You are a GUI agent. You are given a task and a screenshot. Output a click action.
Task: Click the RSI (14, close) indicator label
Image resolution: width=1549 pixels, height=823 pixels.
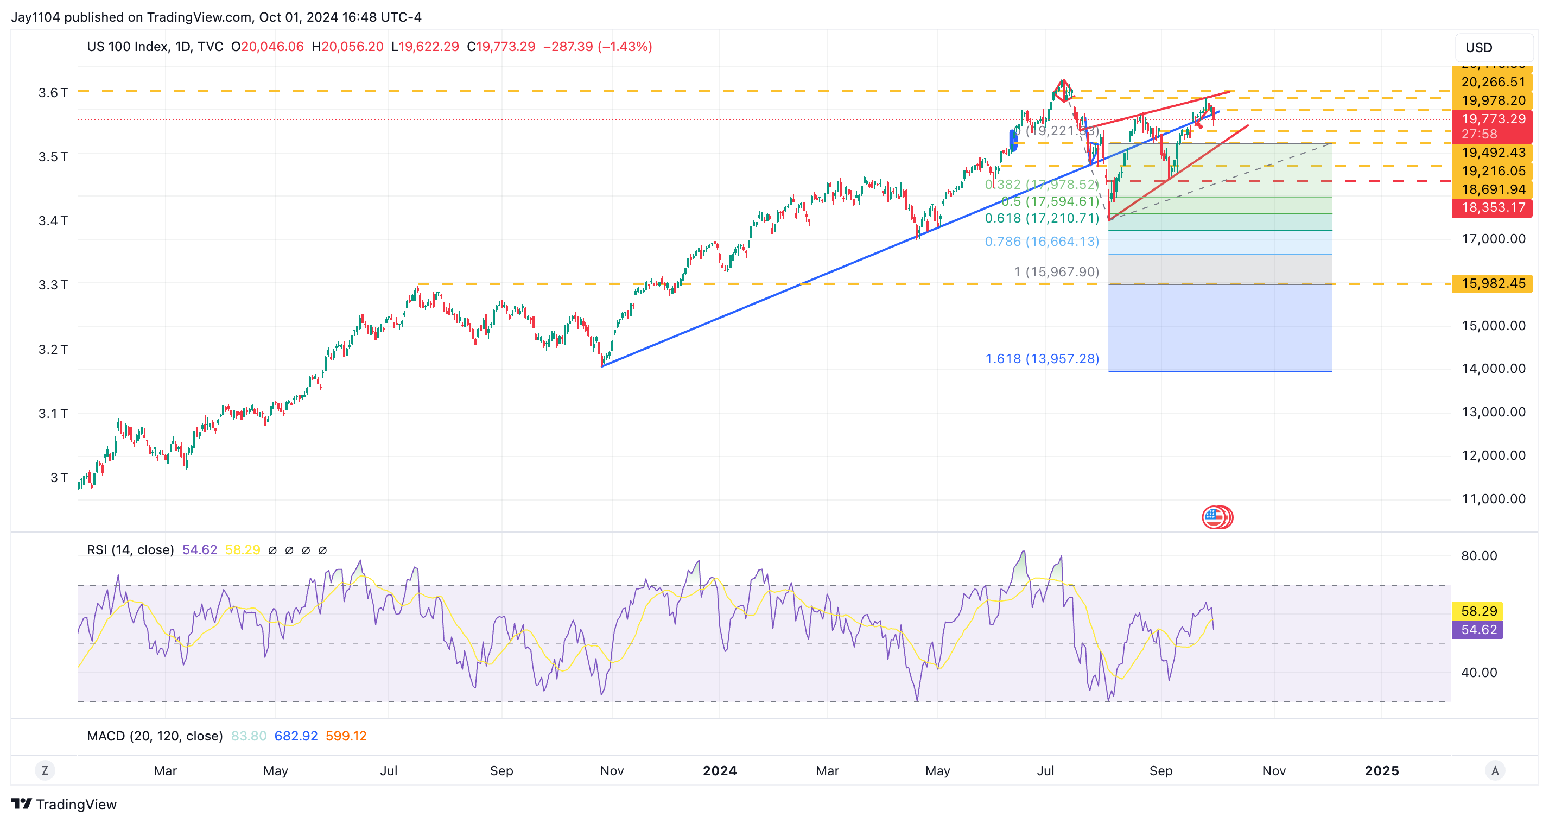tap(130, 549)
